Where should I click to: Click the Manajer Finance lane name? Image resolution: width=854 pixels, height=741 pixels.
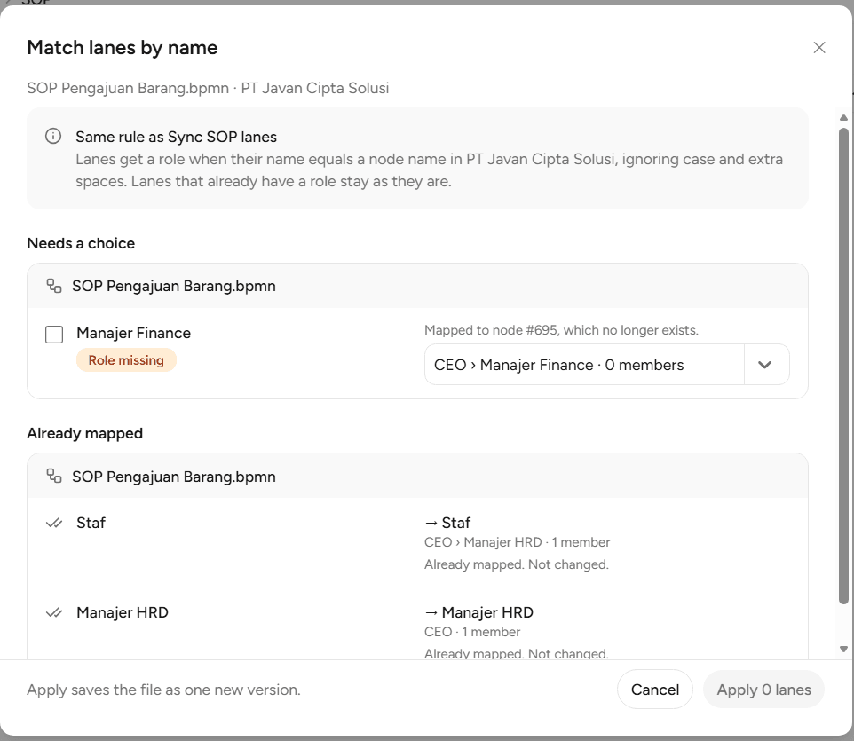133,333
